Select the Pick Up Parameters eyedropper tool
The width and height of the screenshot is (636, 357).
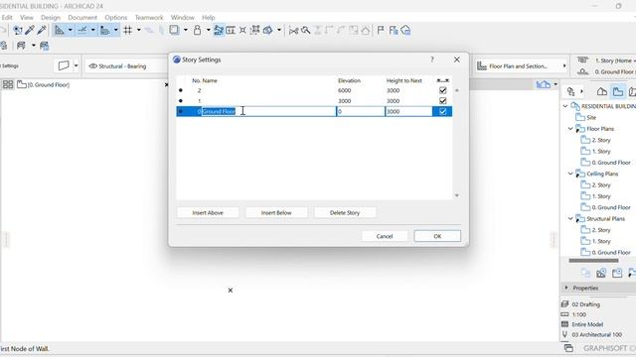pyautogui.click(x=29, y=30)
